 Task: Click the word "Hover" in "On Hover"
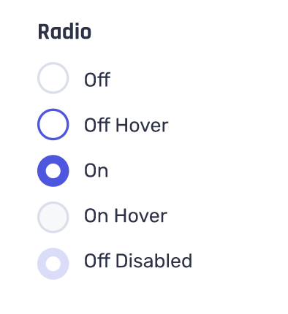click(141, 215)
